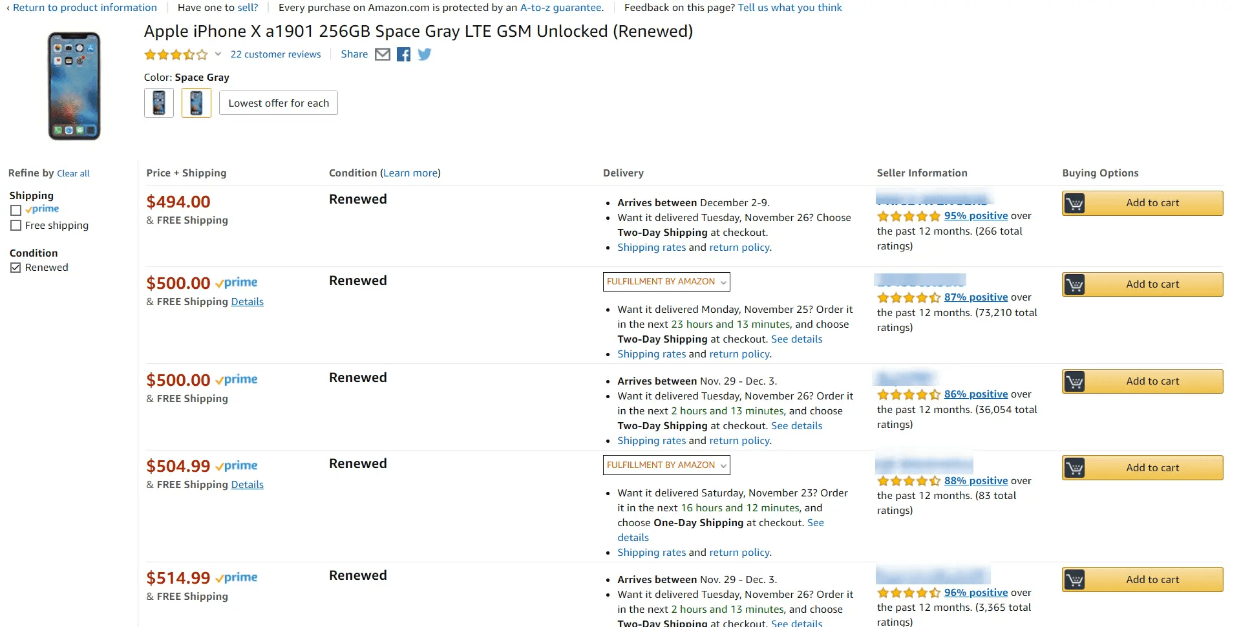Click cart icon for $494.00 offer
Image resolution: width=1241 pixels, height=627 pixels.
[1074, 203]
